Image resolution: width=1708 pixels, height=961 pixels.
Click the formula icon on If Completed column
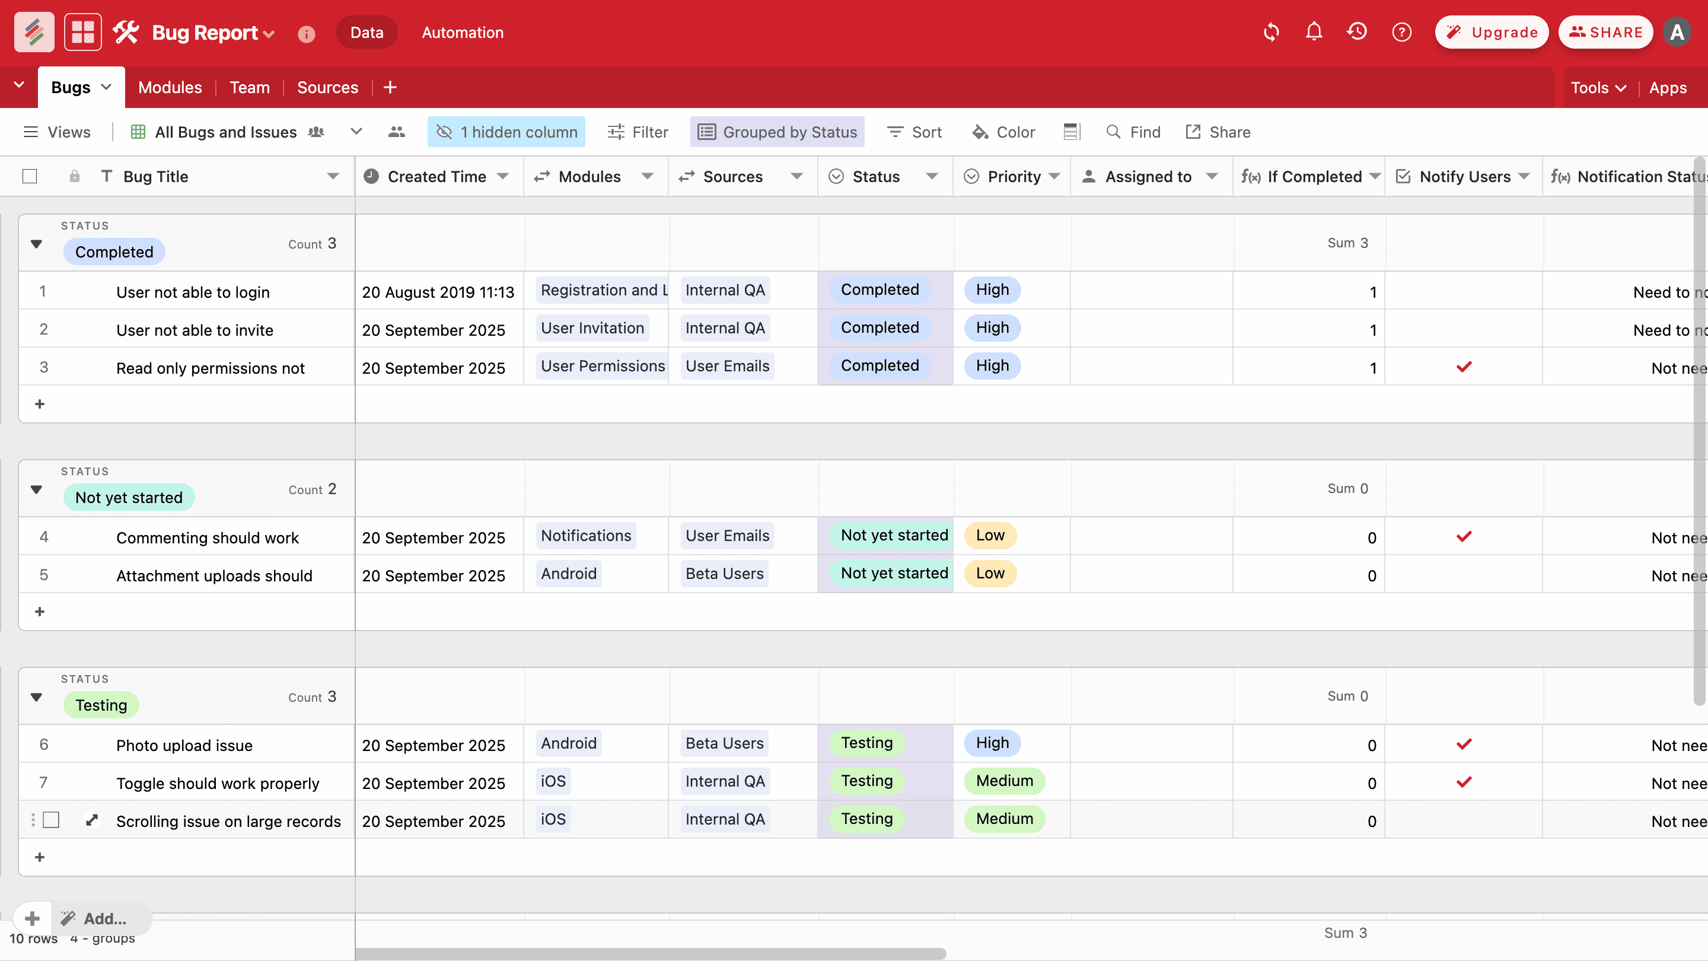click(1251, 176)
